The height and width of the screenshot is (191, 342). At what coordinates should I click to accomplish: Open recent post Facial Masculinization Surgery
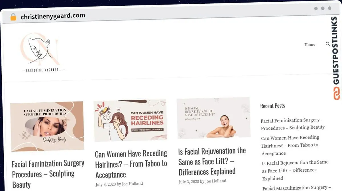(296, 188)
